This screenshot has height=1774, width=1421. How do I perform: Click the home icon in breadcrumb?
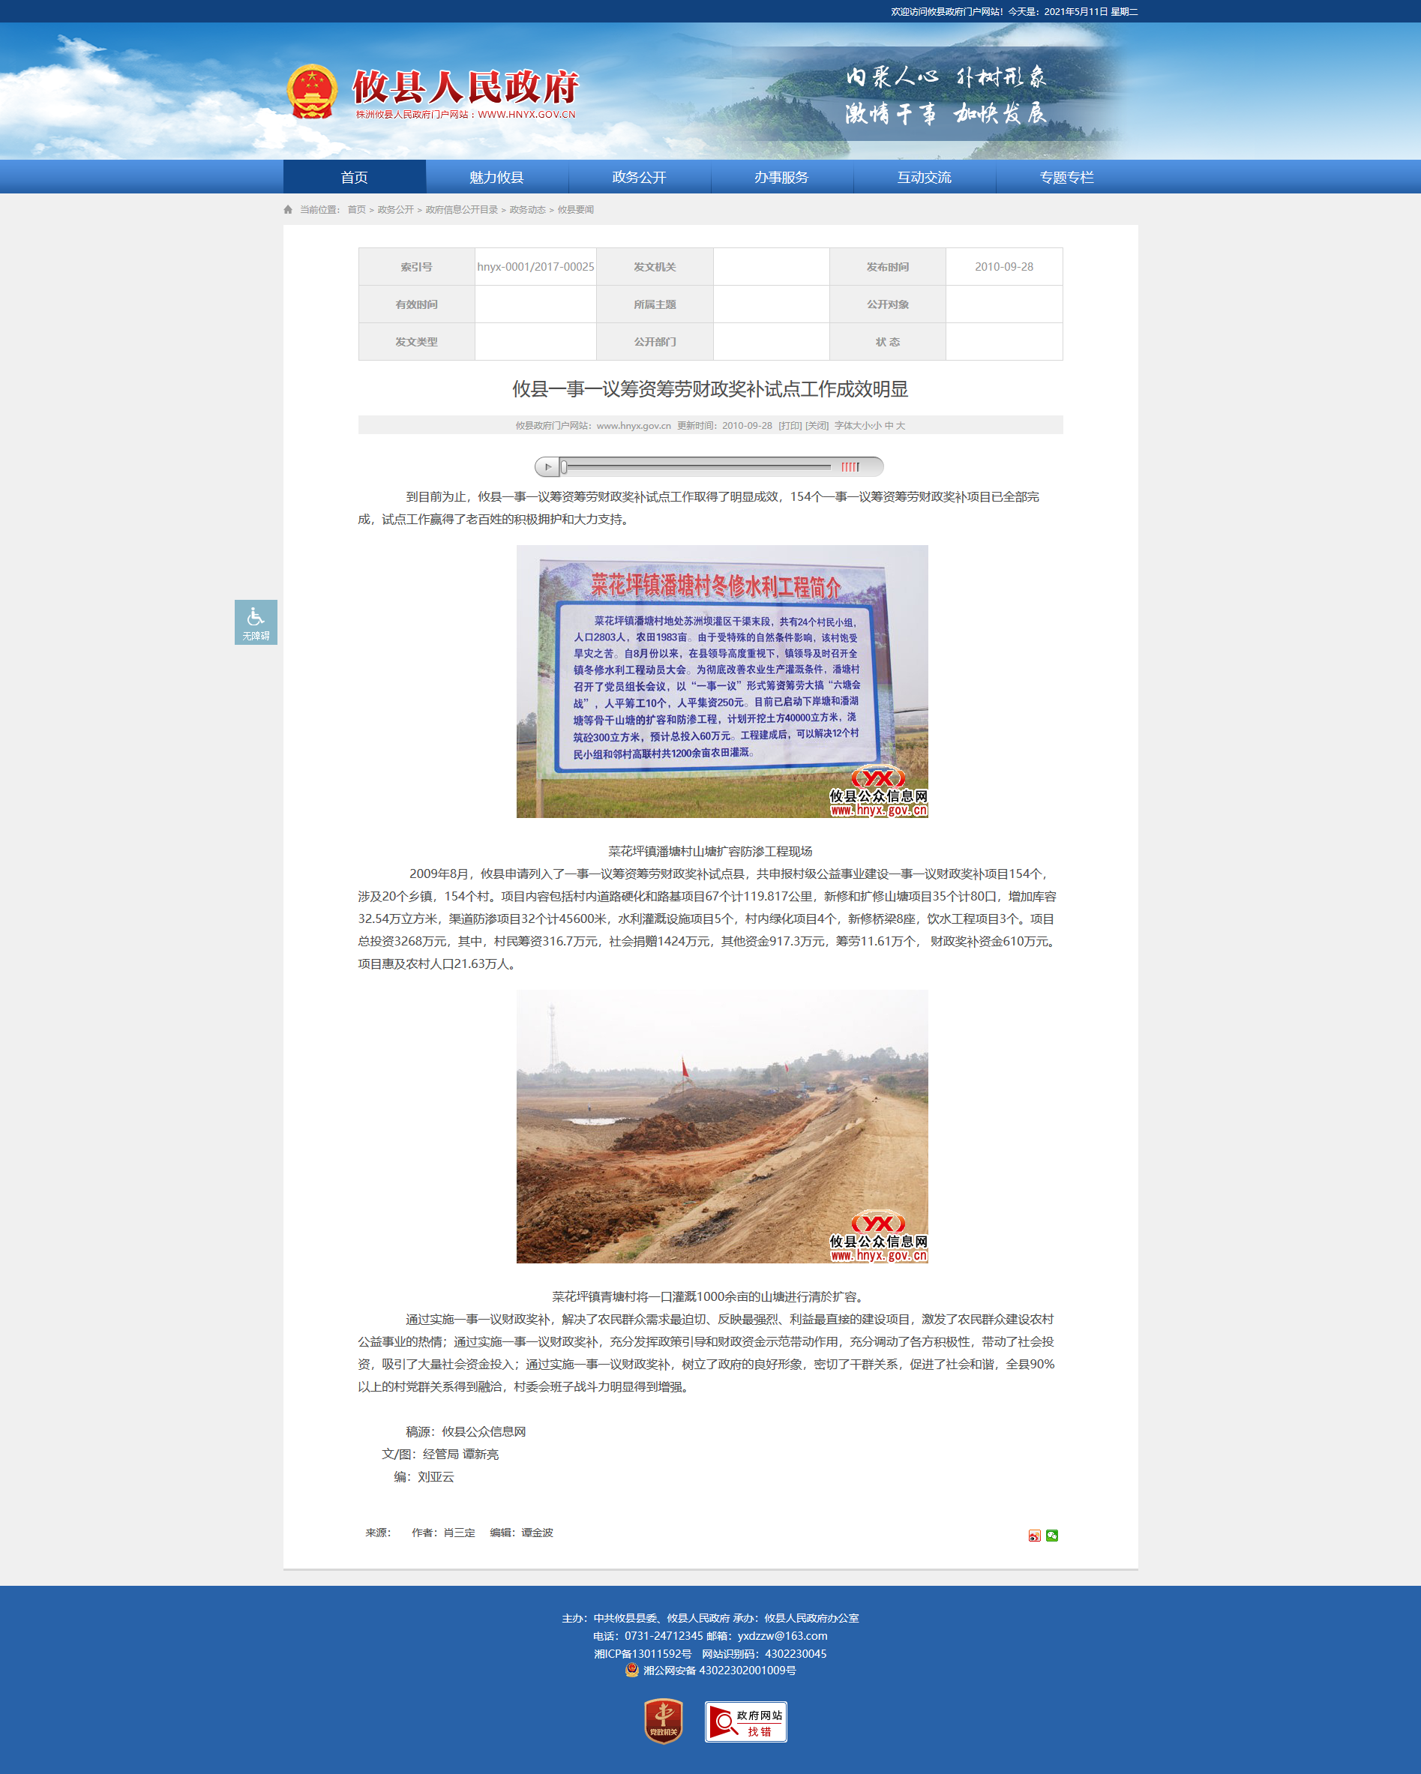(x=288, y=210)
